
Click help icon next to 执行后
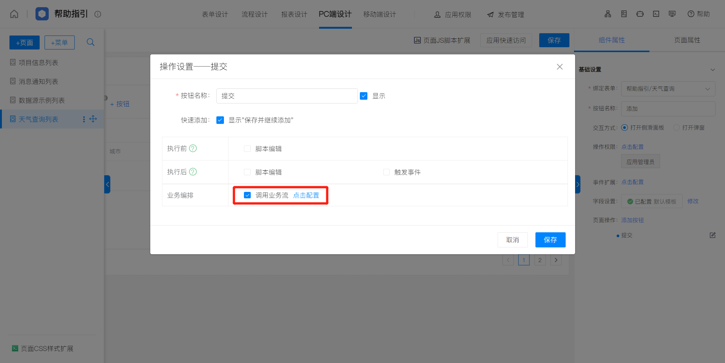pyautogui.click(x=193, y=172)
